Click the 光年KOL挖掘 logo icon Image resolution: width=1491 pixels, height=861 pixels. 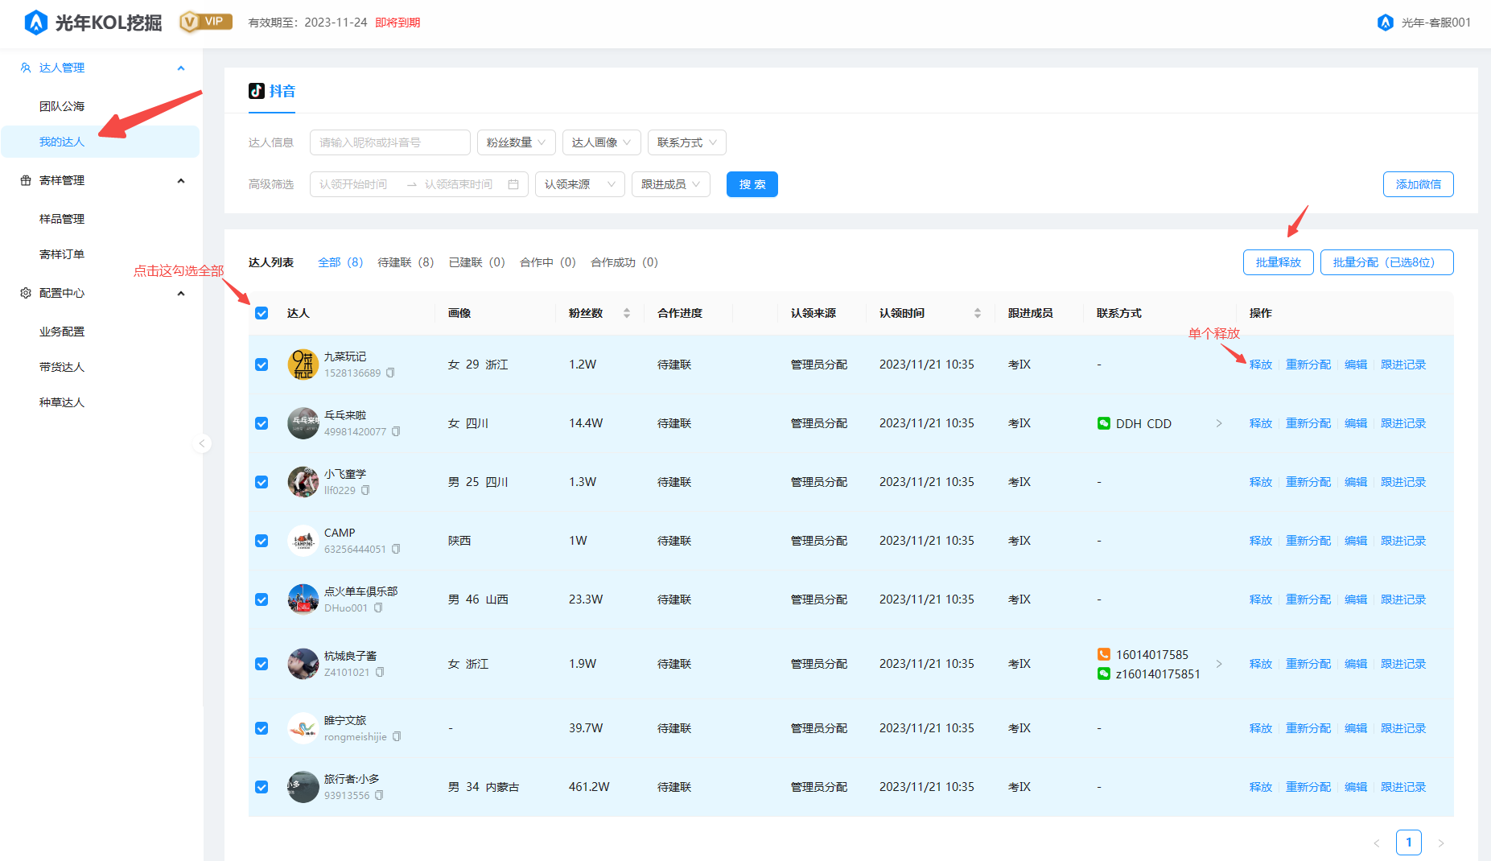pyautogui.click(x=36, y=23)
